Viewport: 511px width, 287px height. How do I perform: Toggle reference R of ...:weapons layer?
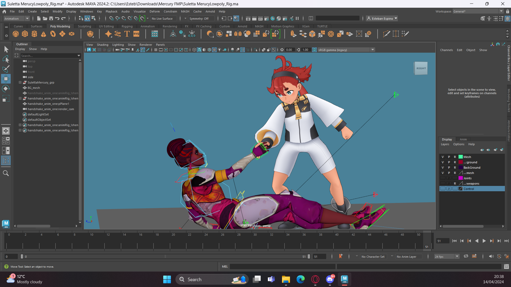coord(455,184)
